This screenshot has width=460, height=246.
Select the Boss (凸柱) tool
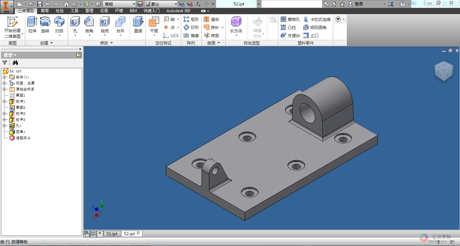(x=288, y=27)
